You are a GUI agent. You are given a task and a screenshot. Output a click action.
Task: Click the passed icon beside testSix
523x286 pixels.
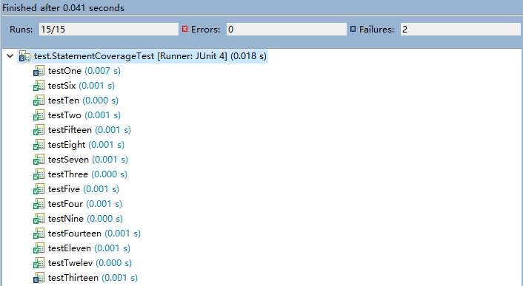(39, 86)
